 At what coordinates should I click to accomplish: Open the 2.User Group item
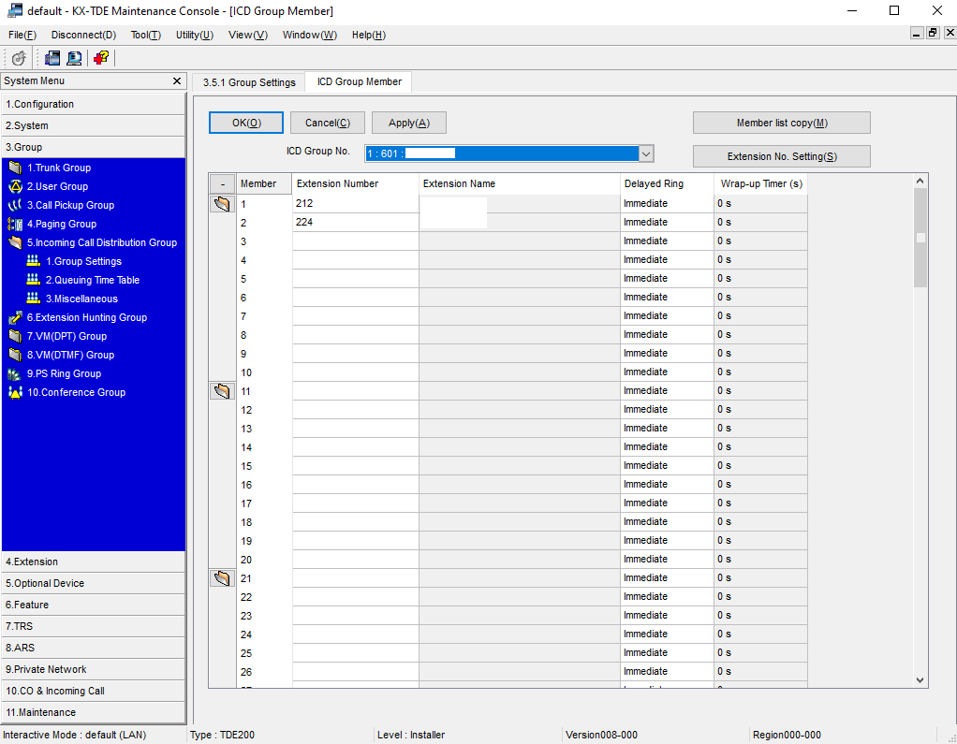[x=57, y=186]
